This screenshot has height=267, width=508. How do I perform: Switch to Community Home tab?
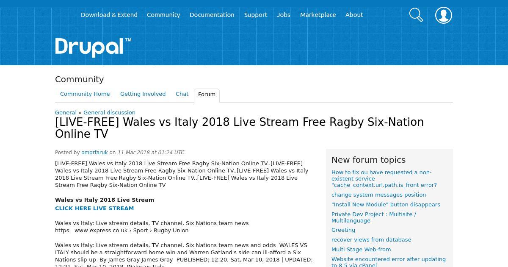click(x=85, y=94)
